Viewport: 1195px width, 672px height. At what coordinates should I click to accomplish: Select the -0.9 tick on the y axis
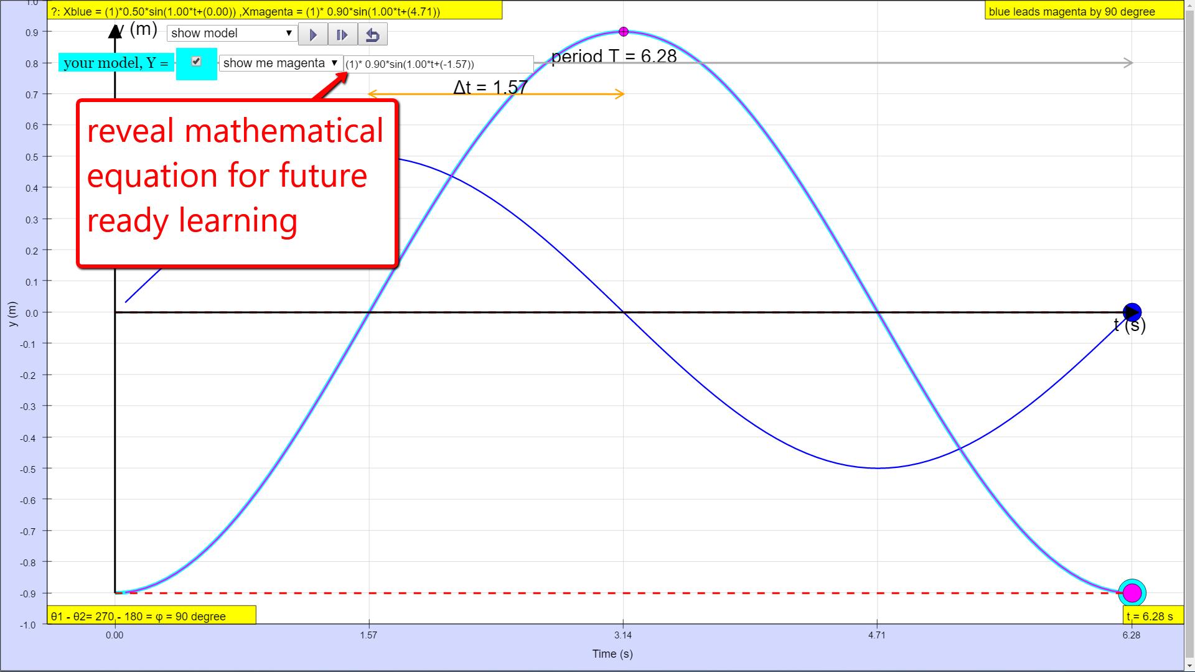29,594
